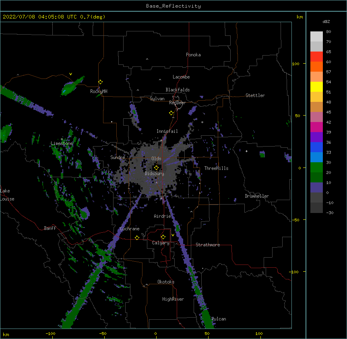Screen dimensions: 347x339
Task: Pick the magenta 39-42 dBZ legend swatch
Action: [316, 127]
